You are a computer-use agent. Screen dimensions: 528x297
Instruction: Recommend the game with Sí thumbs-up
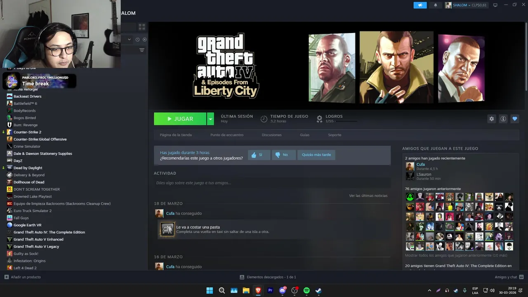click(259, 155)
